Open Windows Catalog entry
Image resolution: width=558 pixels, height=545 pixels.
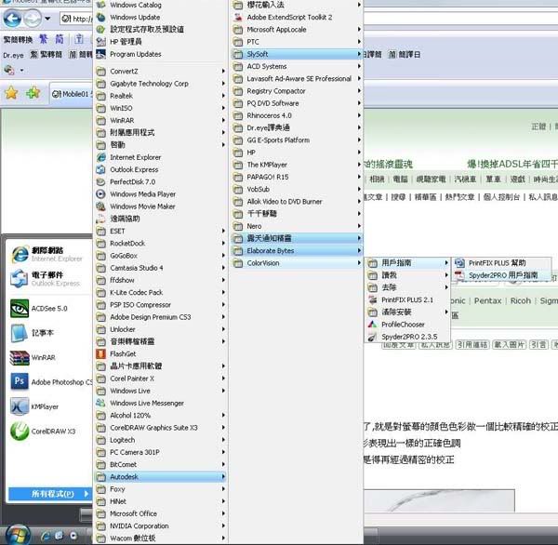coord(161,5)
